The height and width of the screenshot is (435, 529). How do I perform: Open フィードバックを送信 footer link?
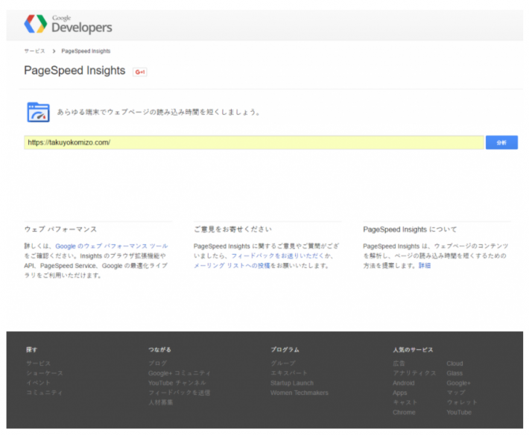tap(179, 393)
